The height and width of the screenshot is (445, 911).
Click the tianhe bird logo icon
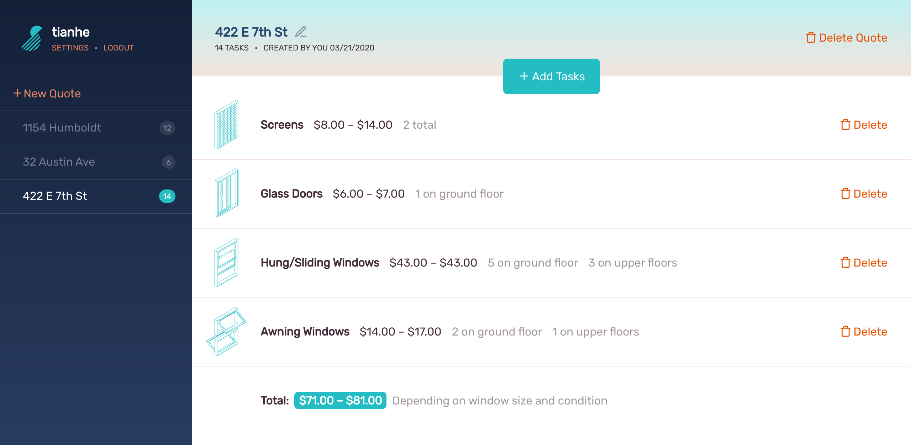coord(32,38)
